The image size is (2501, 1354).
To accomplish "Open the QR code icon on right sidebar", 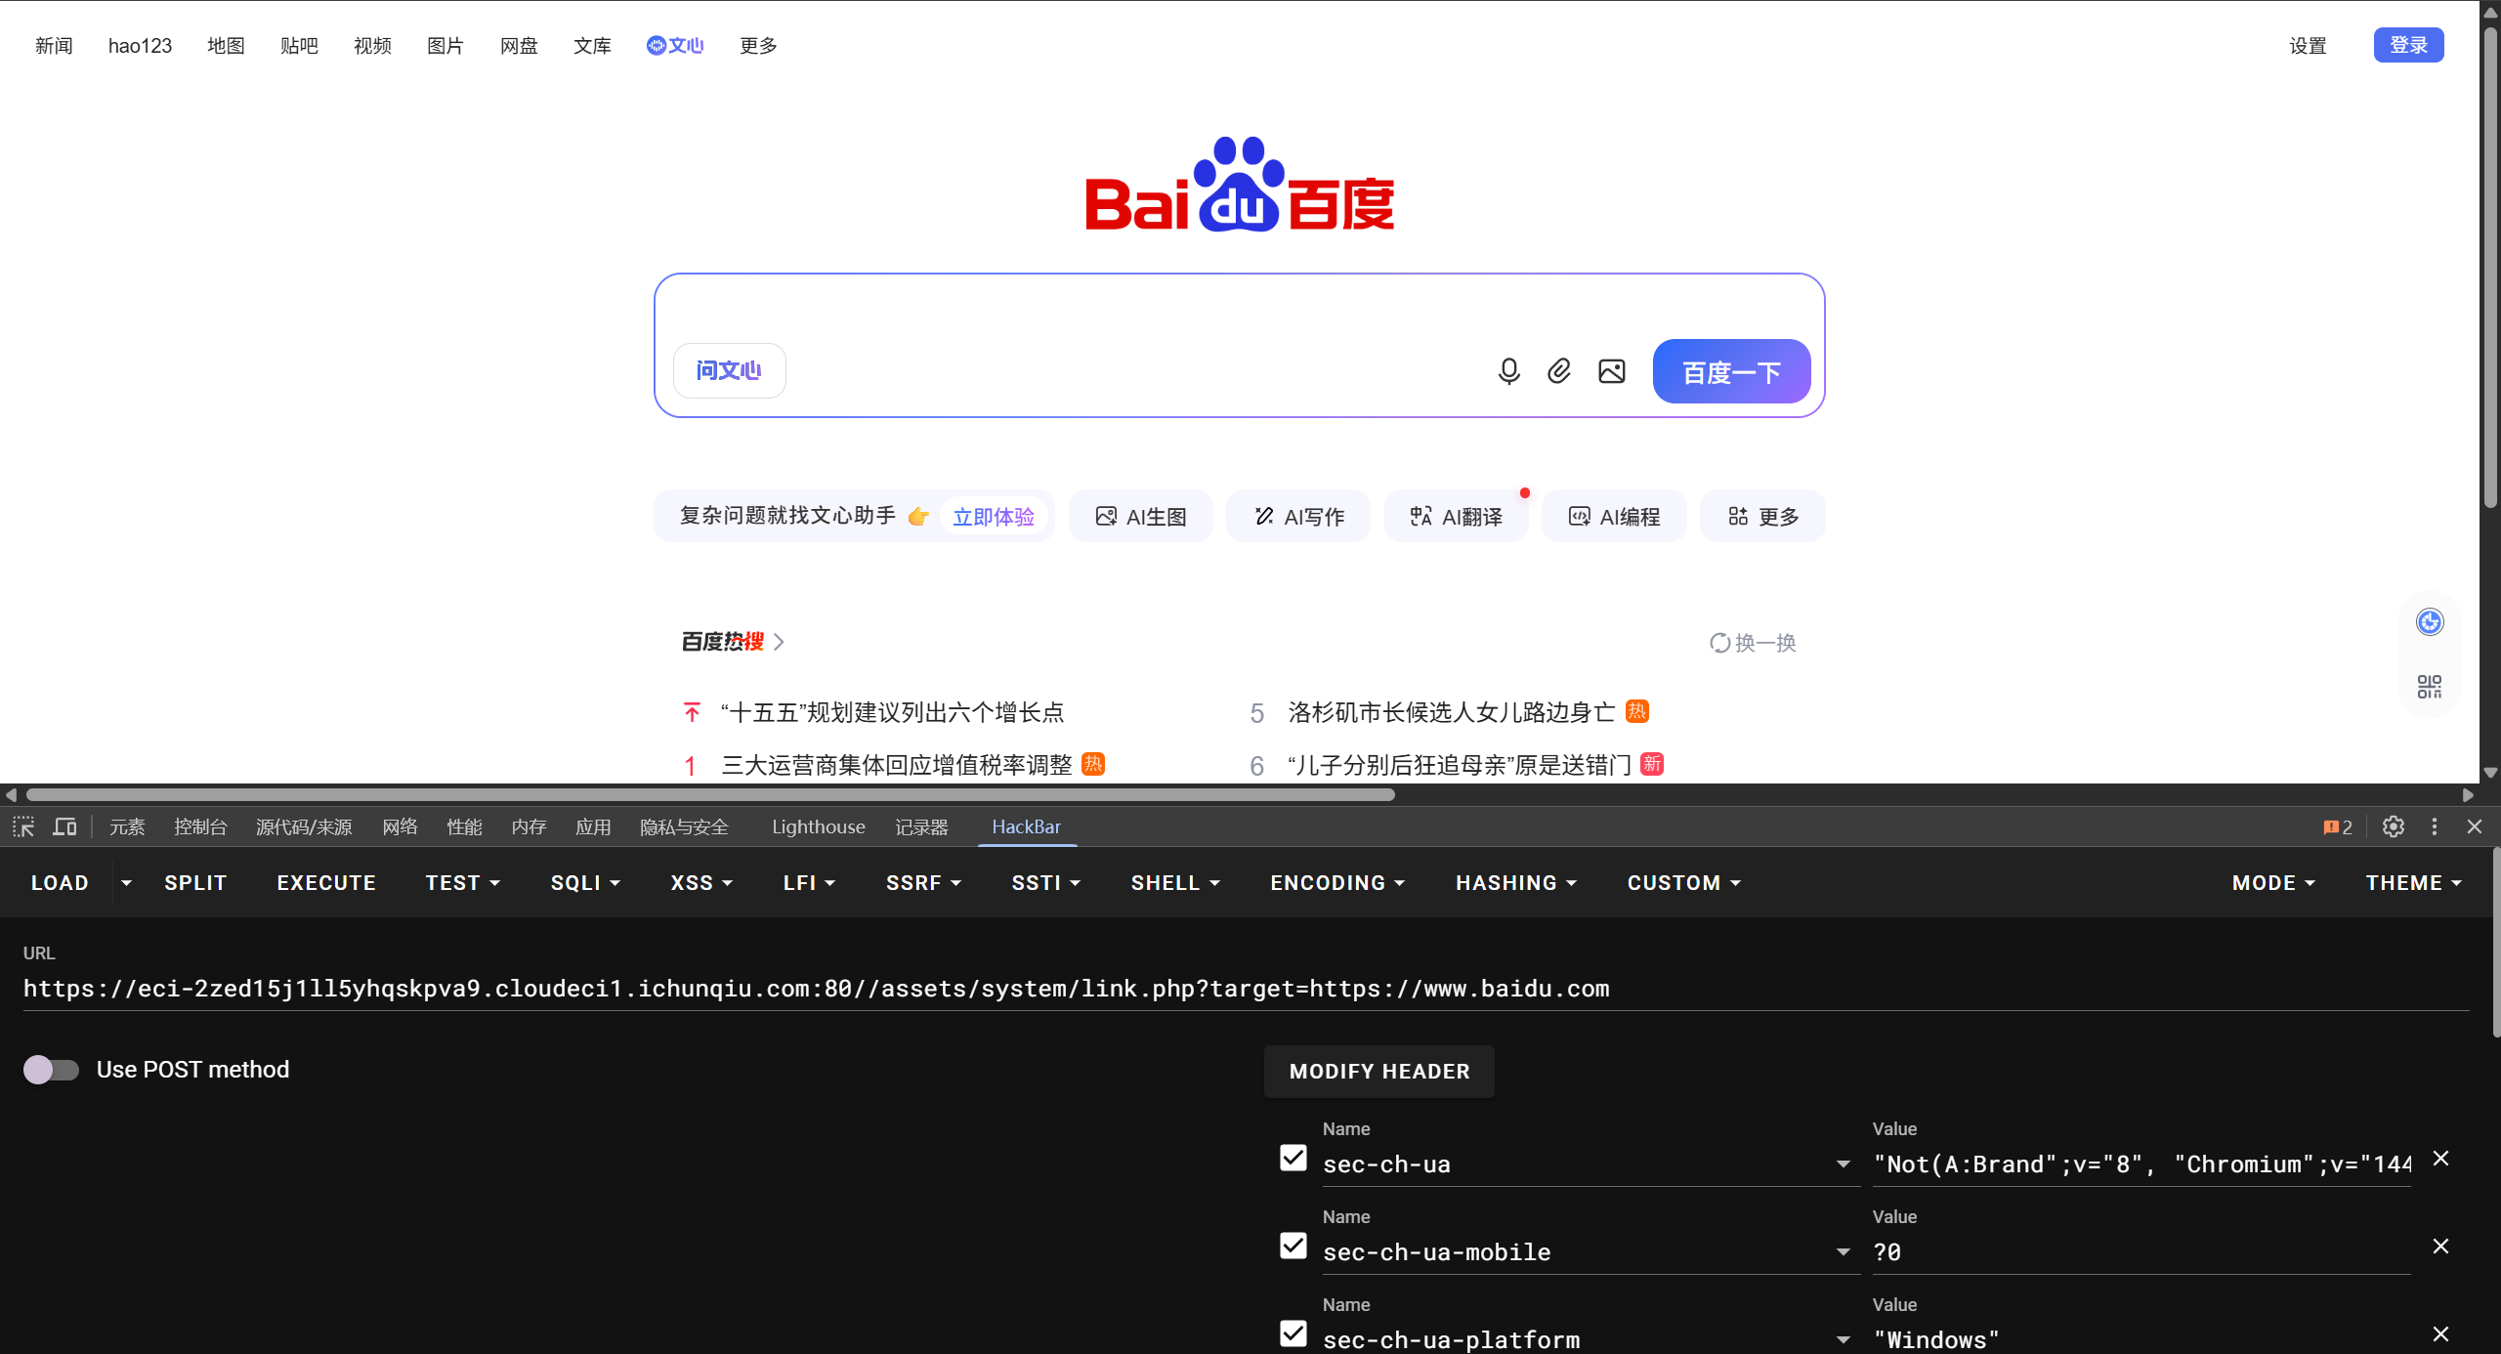I will tap(2430, 687).
